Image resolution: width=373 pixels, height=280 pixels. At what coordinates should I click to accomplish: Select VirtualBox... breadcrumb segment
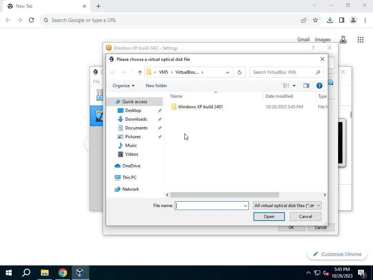coord(187,72)
